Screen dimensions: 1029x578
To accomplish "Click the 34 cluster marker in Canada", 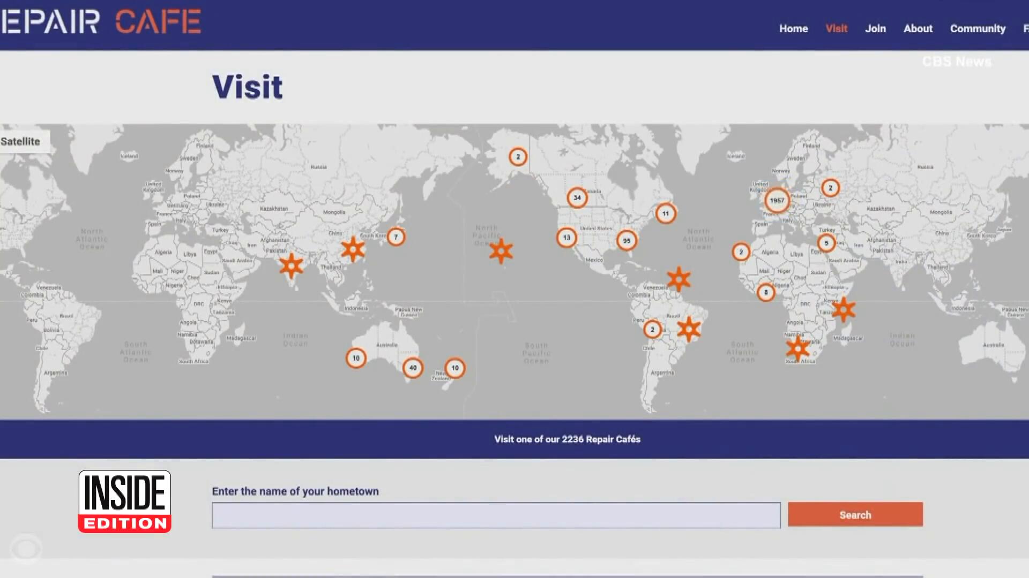I will tap(577, 197).
